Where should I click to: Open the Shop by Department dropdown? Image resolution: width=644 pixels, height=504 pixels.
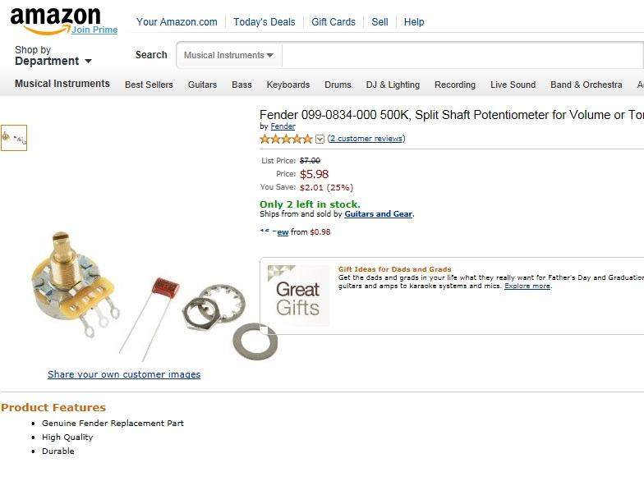[x=53, y=56]
